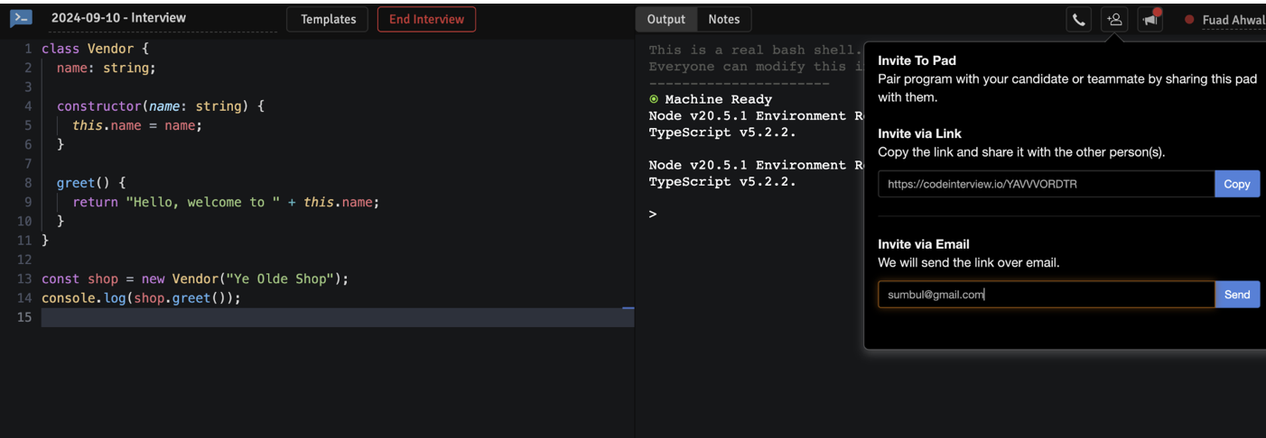Click the CodeInterview terminal logo icon
The image size is (1266, 438).
[21, 18]
